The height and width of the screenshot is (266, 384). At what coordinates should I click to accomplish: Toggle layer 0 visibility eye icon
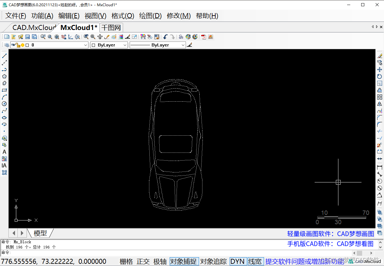[13, 45]
